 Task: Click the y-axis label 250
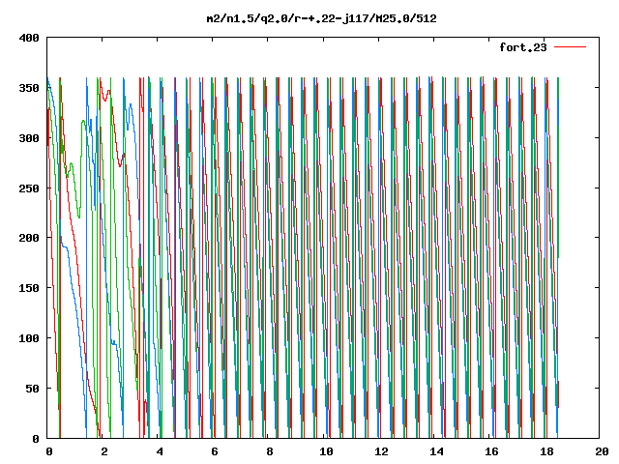tap(29, 188)
